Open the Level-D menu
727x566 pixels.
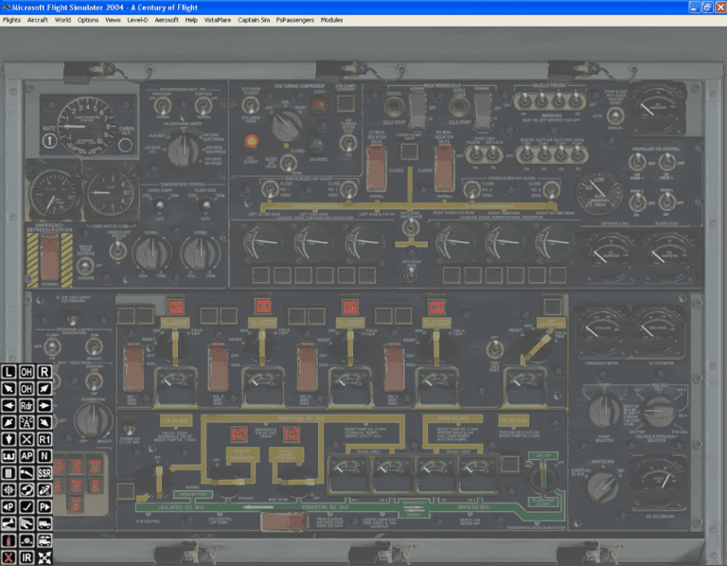click(x=138, y=20)
